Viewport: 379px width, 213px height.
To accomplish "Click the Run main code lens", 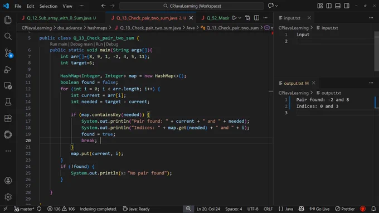I will point(59,44).
